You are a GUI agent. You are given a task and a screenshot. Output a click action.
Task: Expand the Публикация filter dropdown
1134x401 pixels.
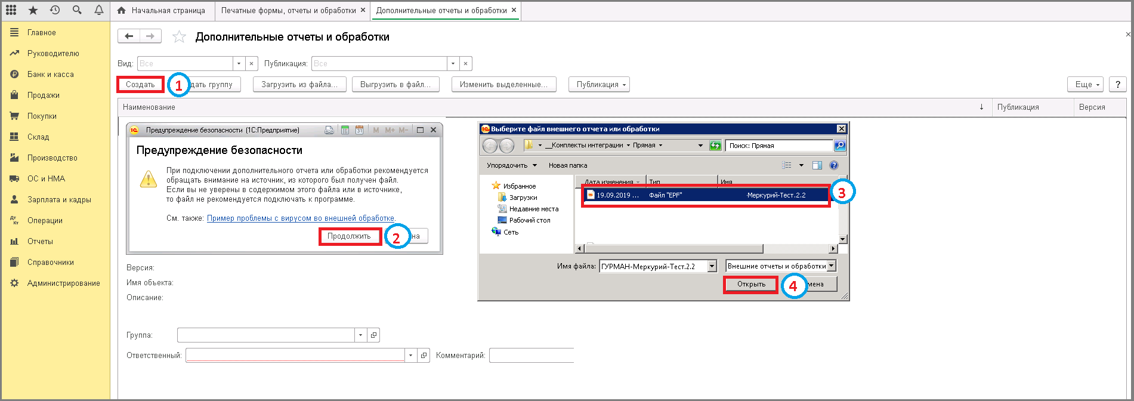(453, 64)
